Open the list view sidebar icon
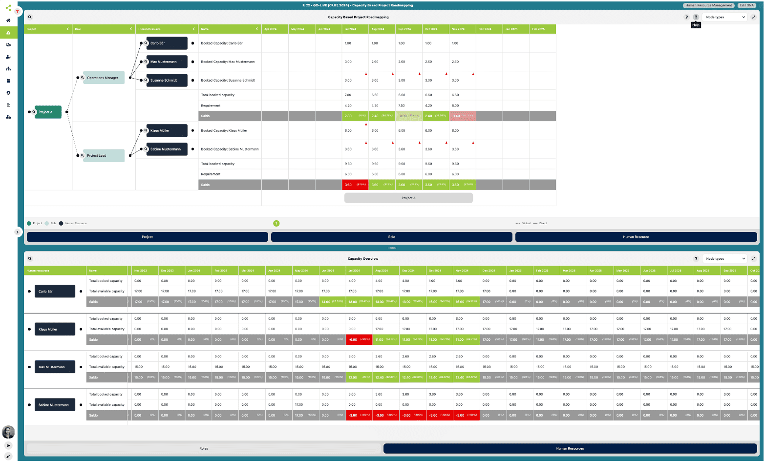Image resolution: width=765 pixels, height=462 pixels. [8, 105]
